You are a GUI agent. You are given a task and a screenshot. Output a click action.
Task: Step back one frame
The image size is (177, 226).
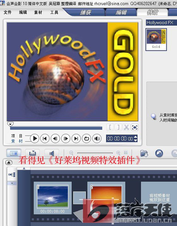(x=55, y=139)
